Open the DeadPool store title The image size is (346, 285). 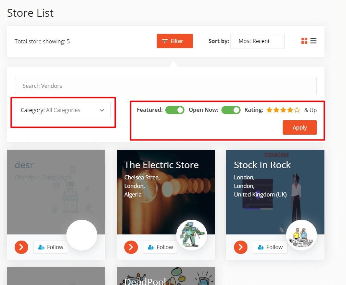pyautogui.click(x=145, y=282)
